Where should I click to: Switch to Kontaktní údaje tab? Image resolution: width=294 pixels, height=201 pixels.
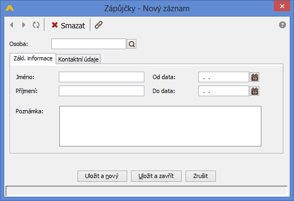coord(78,59)
